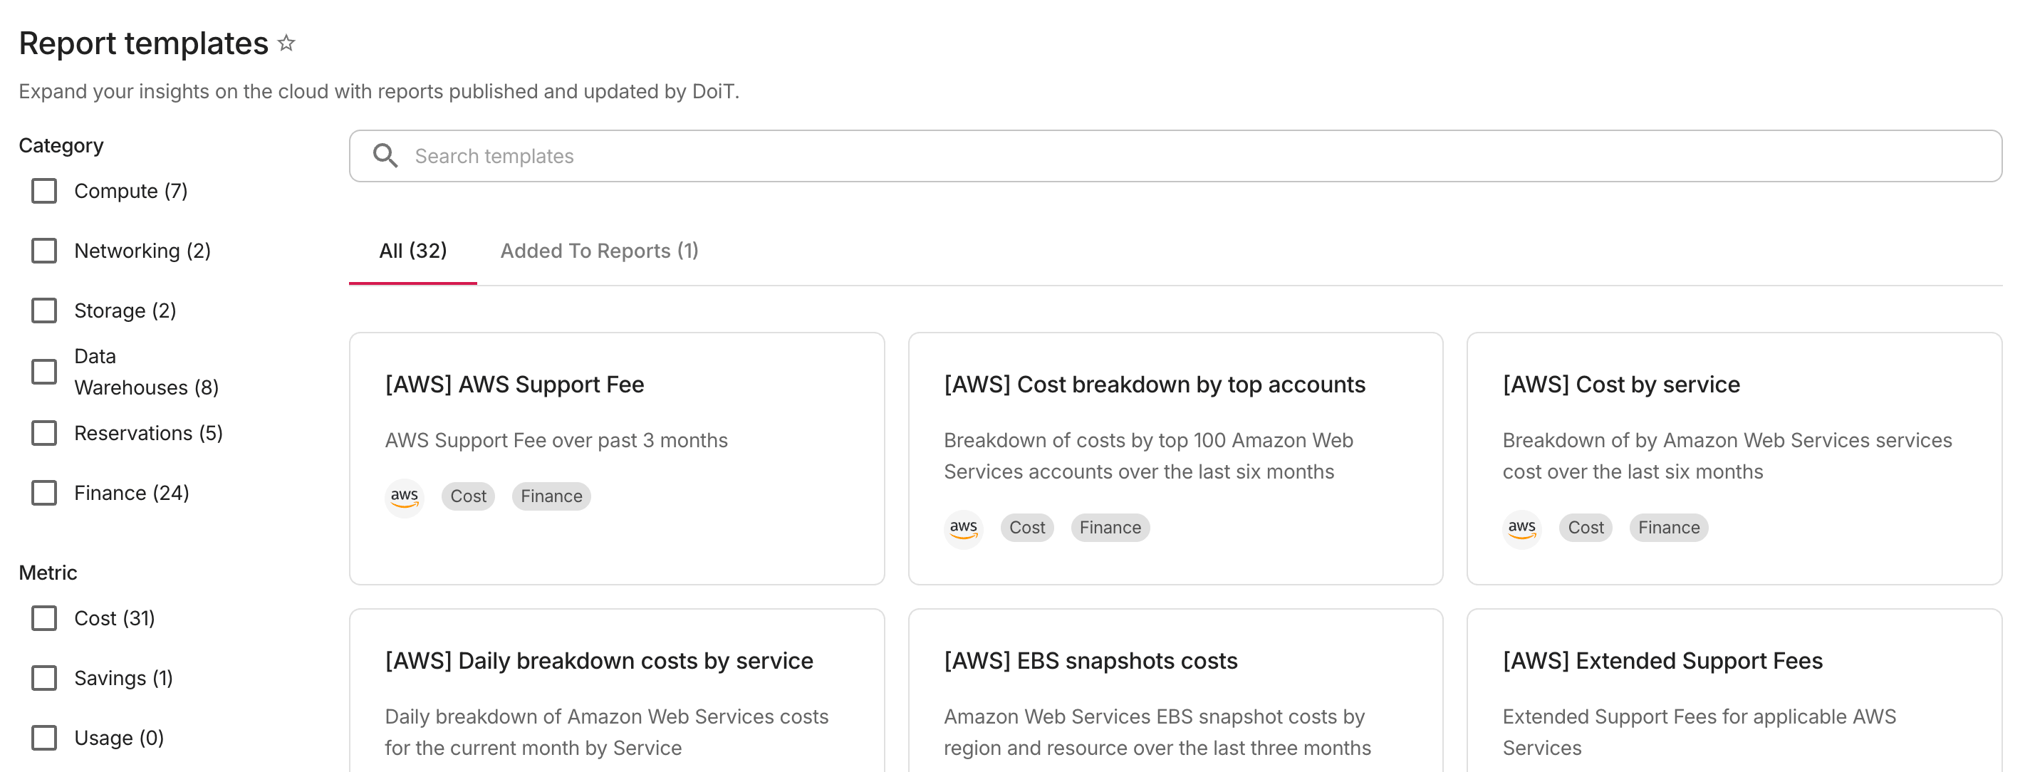
Task: Tick the Storage (2) checkbox
Action: coord(44,311)
